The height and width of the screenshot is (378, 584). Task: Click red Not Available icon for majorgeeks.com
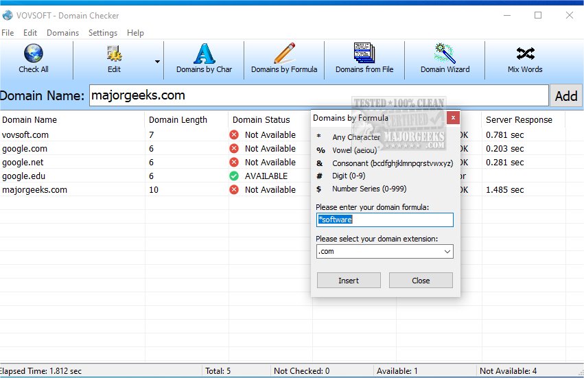[x=234, y=189]
